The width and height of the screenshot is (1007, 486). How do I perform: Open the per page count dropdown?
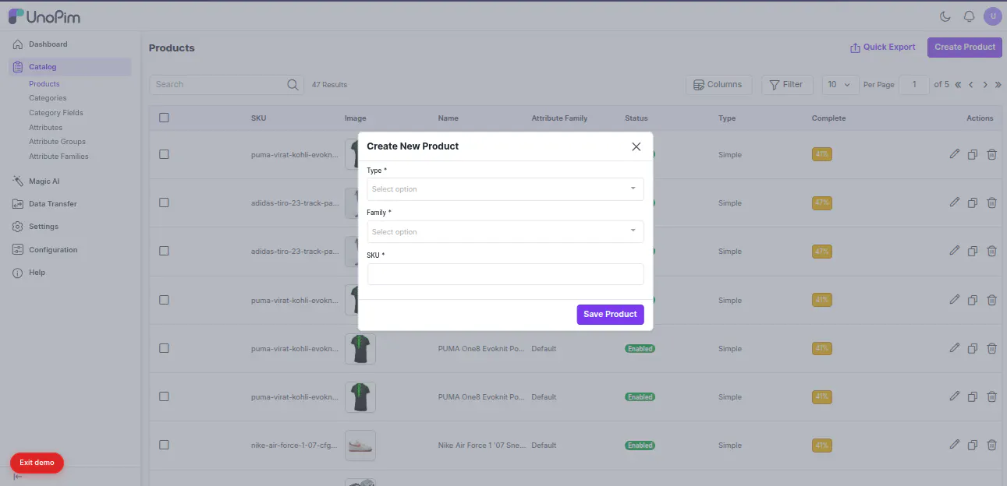click(840, 84)
